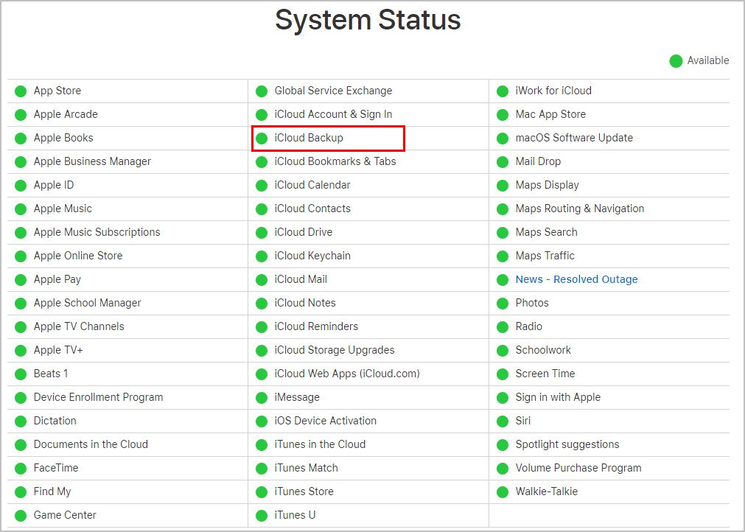The image size is (745, 532).
Task: Click the status indicator for Apple Books
Action: coord(21,139)
